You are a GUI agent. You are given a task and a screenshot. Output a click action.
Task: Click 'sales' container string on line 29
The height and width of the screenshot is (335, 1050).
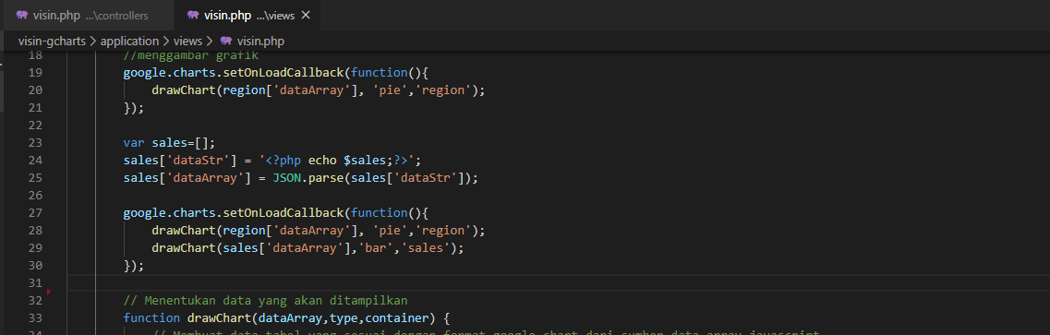click(x=425, y=248)
